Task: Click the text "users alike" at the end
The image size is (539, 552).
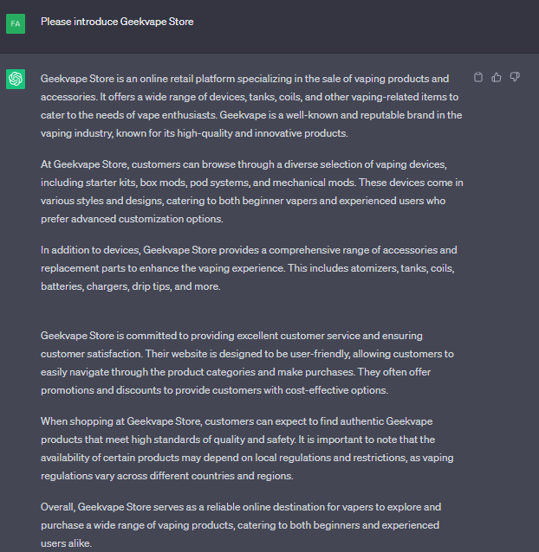Action: tap(66, 542)
